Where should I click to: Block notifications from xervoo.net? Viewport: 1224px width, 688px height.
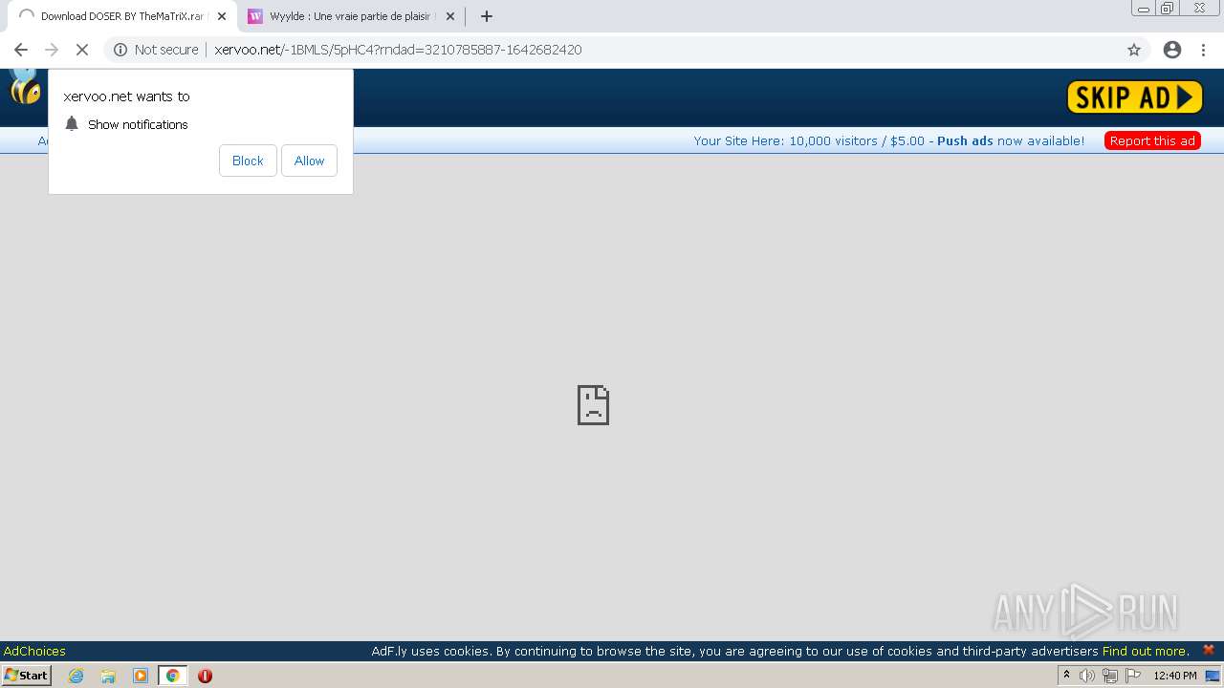248,161
